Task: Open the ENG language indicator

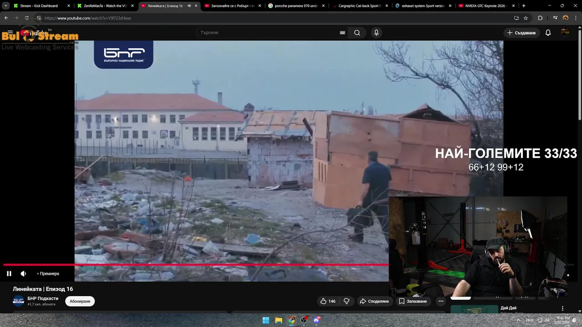Action: [x=530, y=320]
